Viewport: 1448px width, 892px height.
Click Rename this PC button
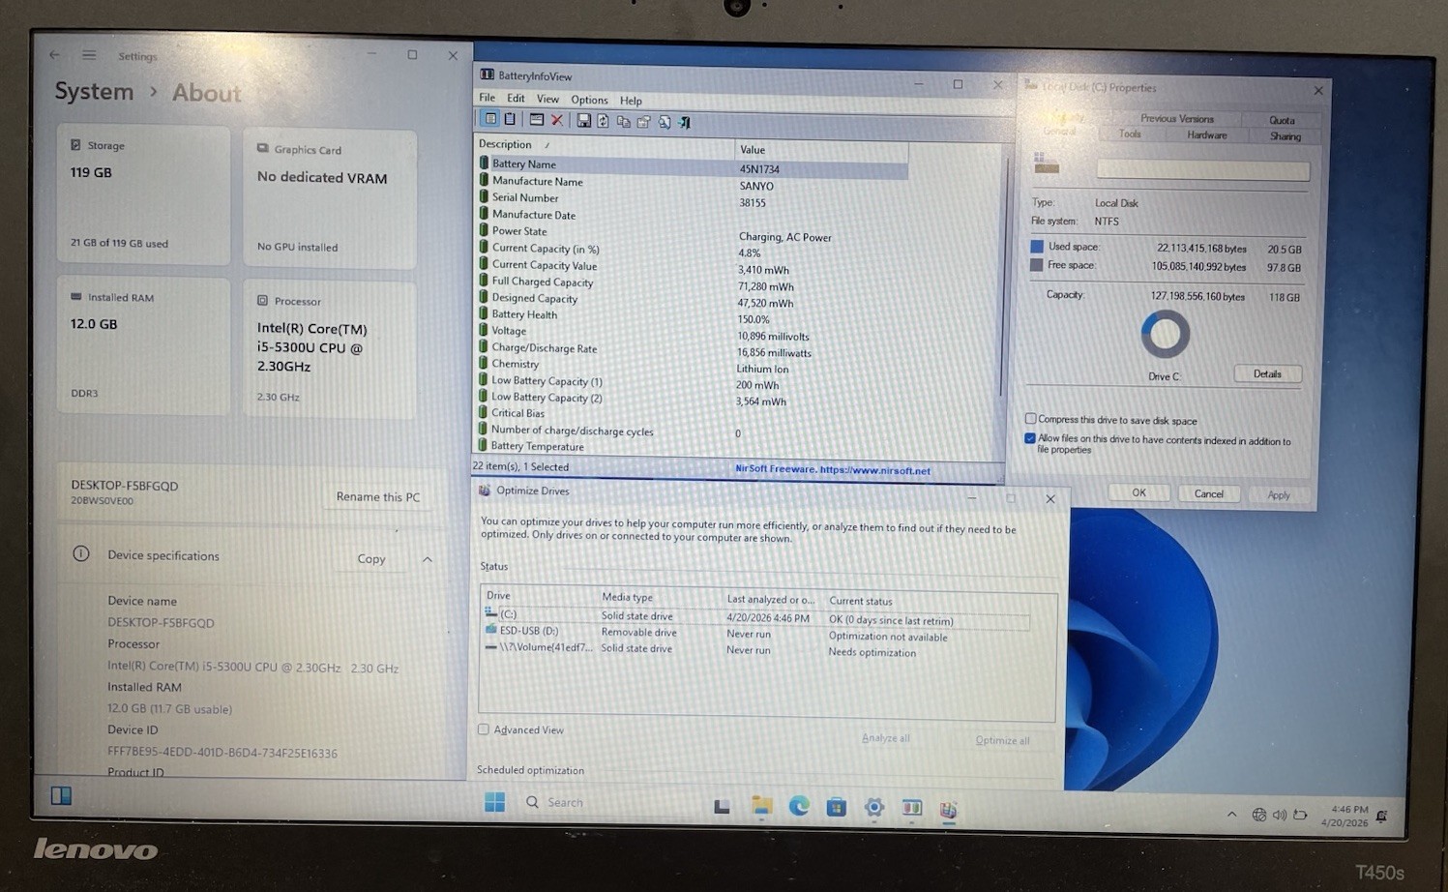[378, 496]
